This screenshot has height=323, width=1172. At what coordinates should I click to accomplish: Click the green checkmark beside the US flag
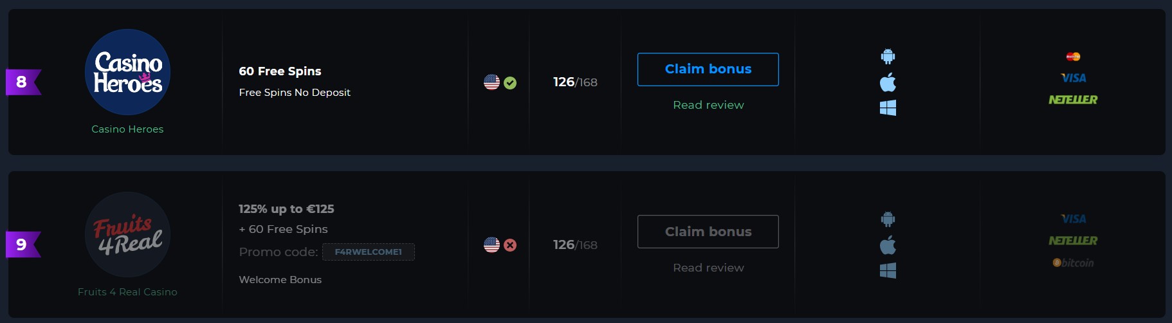point(510,82)
